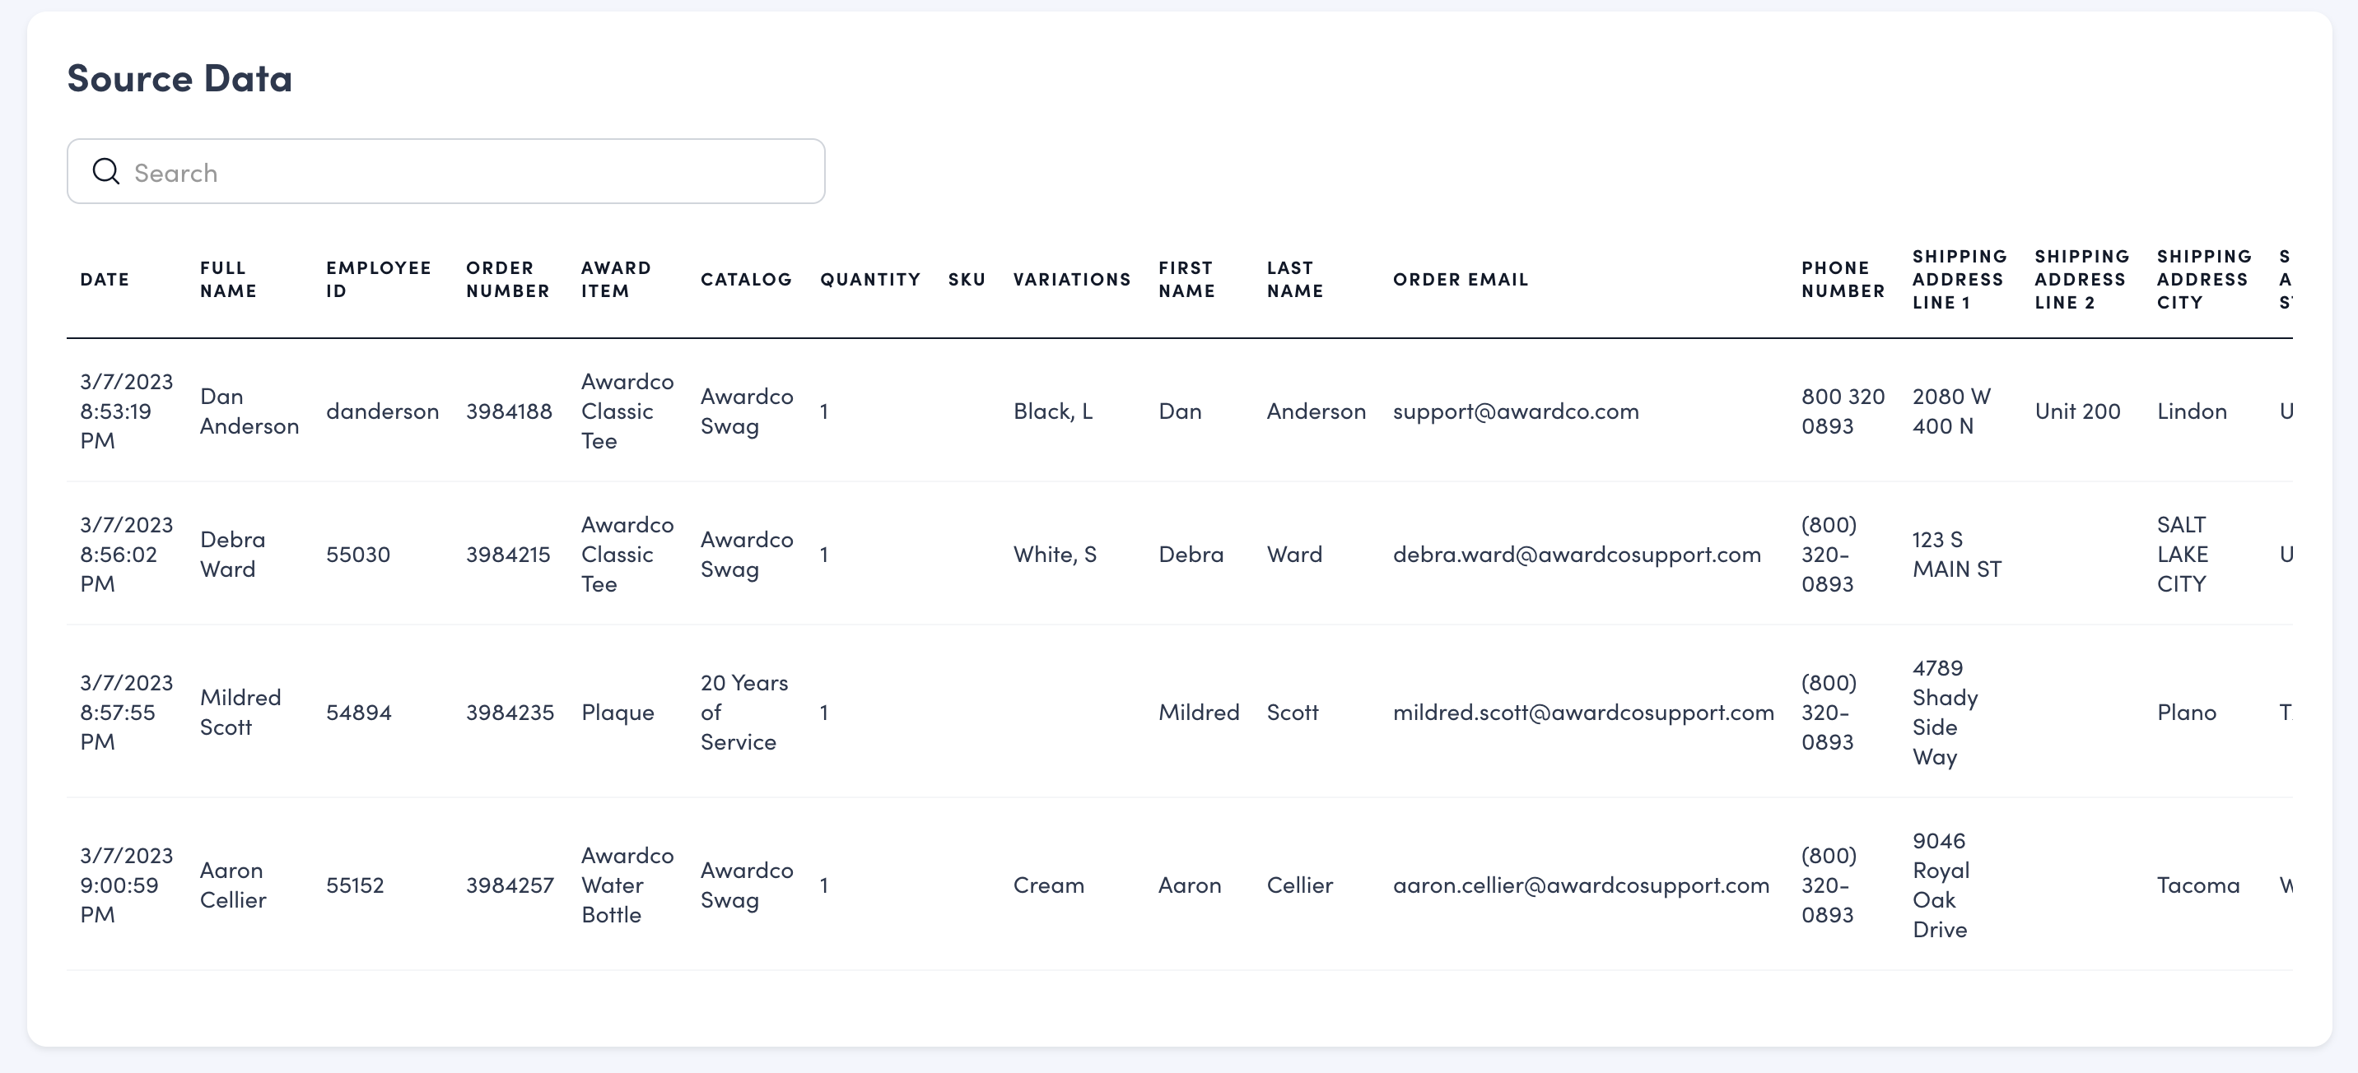Click the SKU column header

tap(967, 280)
